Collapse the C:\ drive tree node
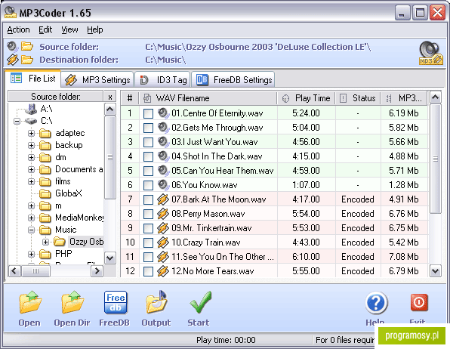Image resolution: width=450 pixels, height=349 pixels. coord(17,121)
